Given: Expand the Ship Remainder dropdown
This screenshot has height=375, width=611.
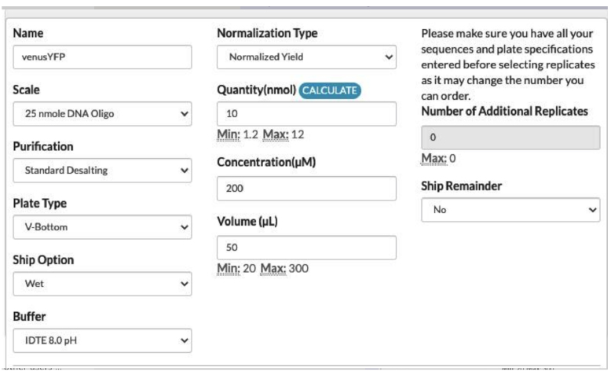Looking at the screenshot, I should point(510,211).
